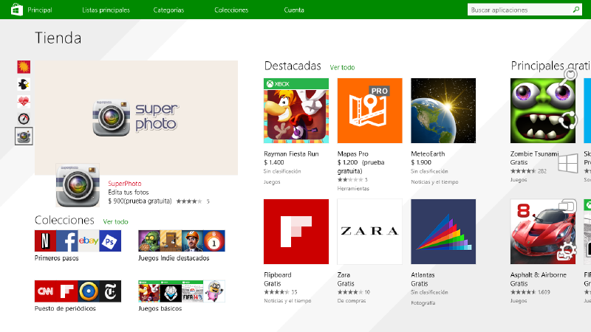Click Ver todo next to Colecciones

click(116, 222)
